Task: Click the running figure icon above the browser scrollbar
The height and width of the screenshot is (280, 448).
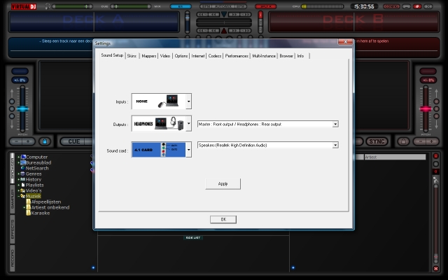Action: point(435,180)
